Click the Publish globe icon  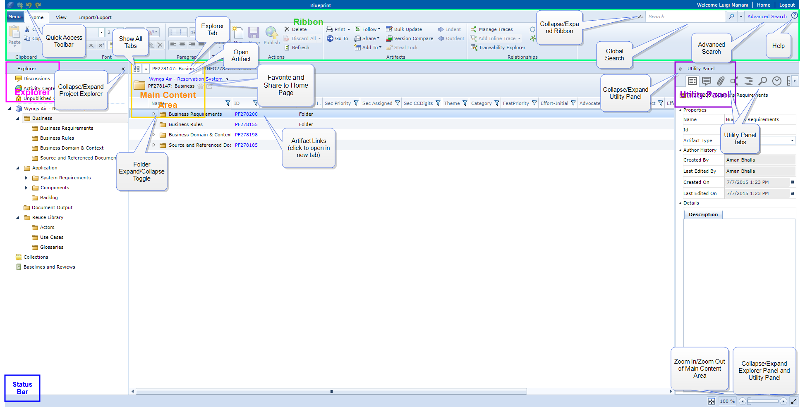click(x=271, y=33)
